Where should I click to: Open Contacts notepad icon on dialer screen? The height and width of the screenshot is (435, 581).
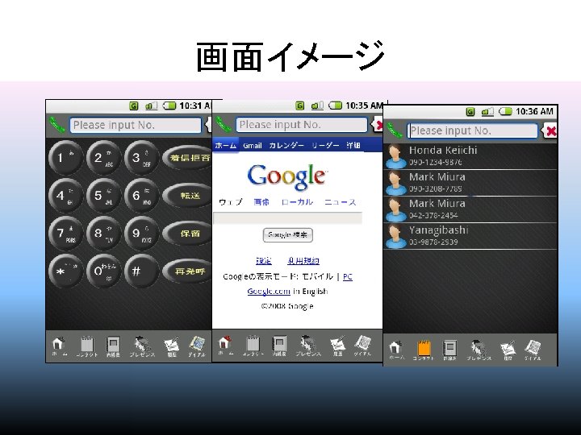coord(87,346)
